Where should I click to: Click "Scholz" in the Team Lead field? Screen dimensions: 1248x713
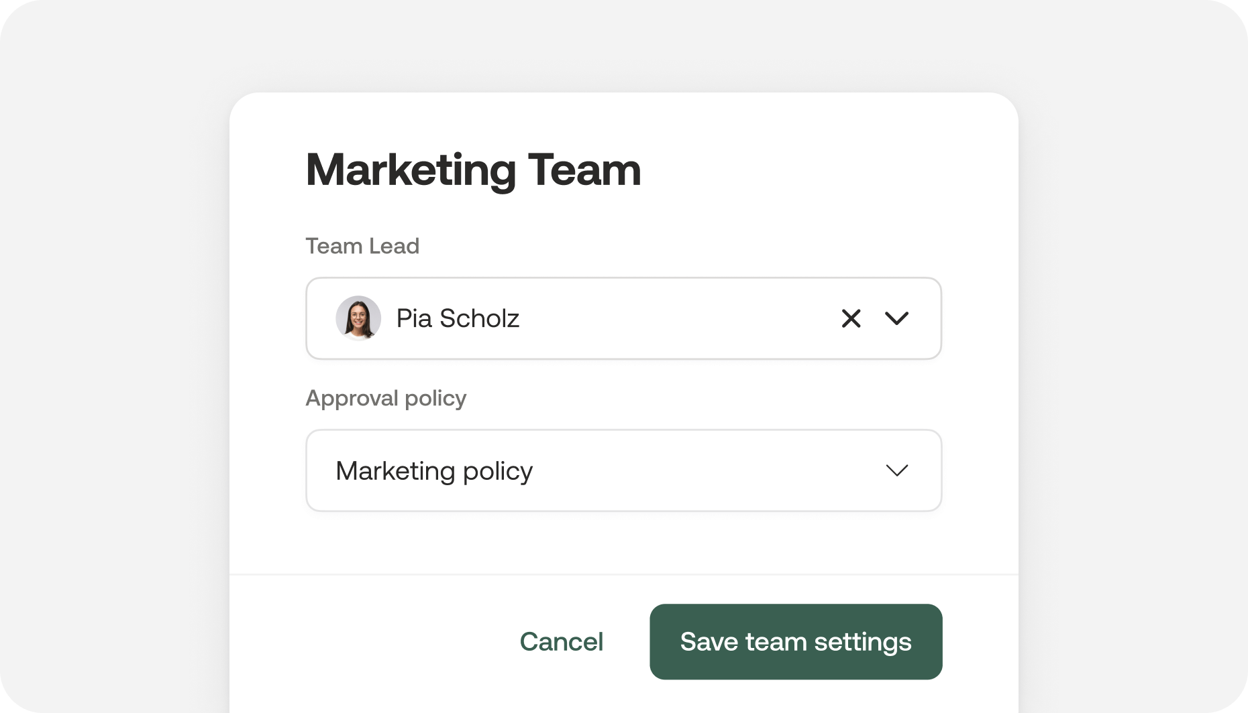479,318
